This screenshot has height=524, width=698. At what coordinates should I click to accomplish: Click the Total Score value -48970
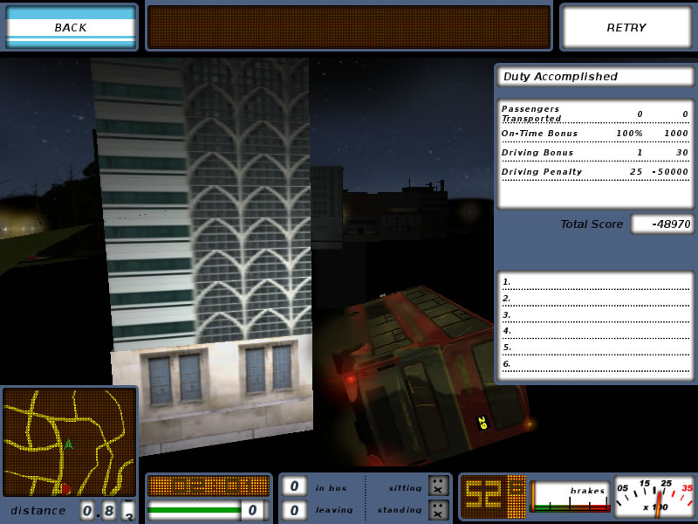click(x=662, y=224)
